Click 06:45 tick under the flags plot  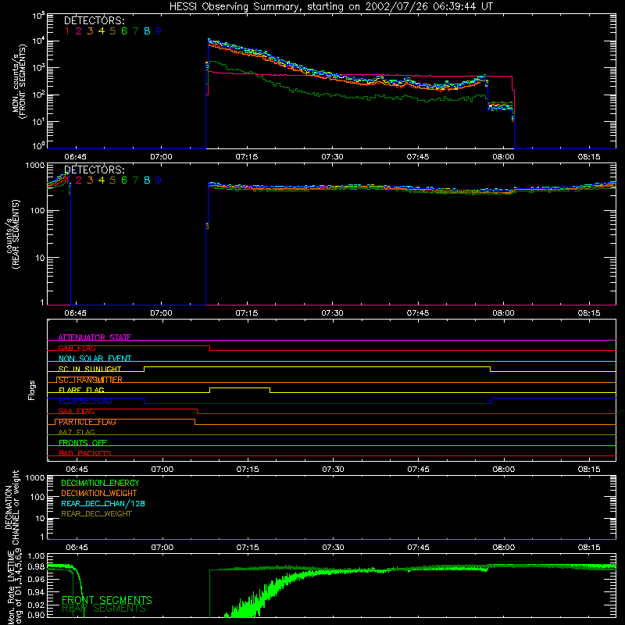point(77,470)
